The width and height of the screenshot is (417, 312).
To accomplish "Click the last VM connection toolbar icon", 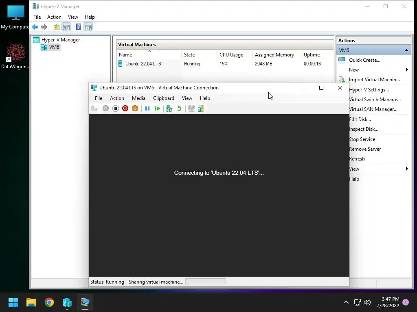I will (201, 108).
